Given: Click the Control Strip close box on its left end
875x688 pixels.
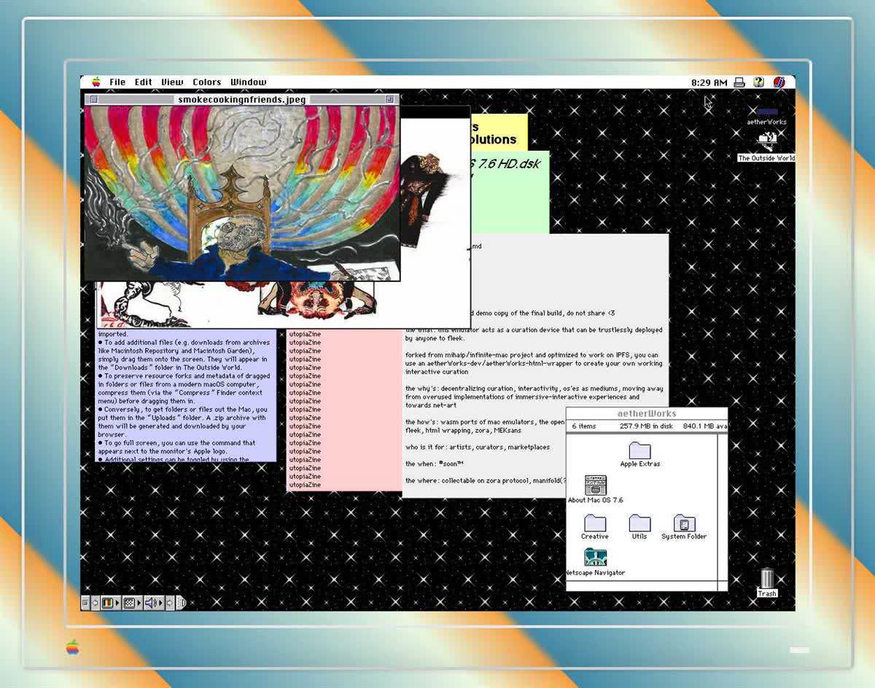Looking at the screenshot, I should [85, 603].
